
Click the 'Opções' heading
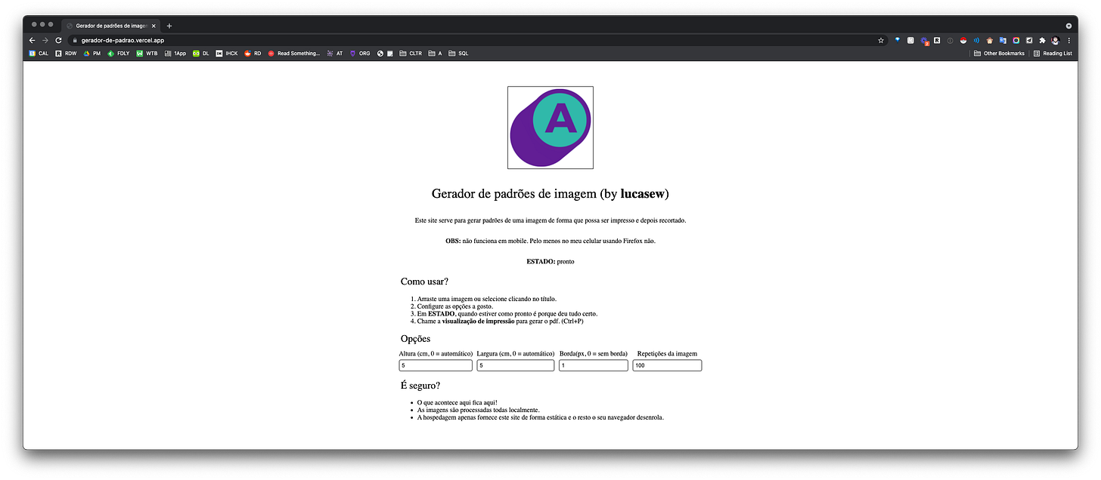coord(415,339)
